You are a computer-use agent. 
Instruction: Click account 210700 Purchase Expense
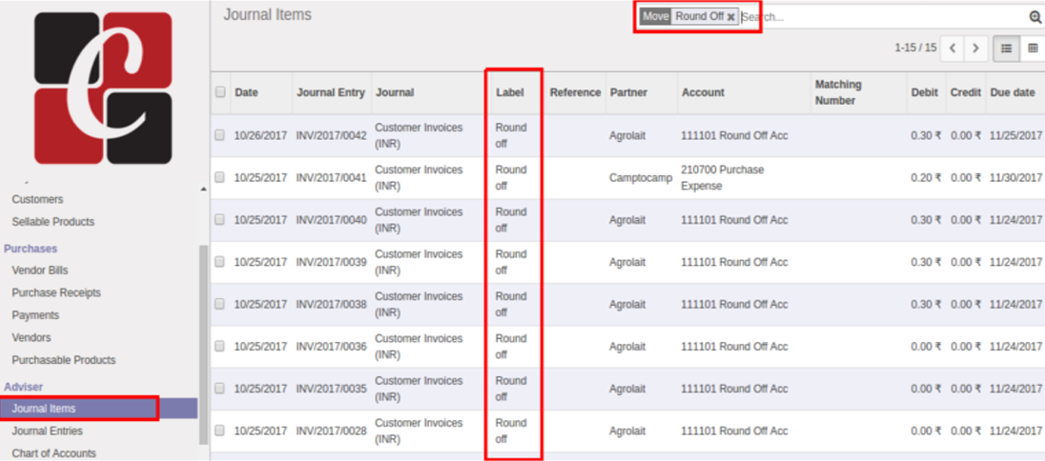pyautogui.click(x=724, y=178)
